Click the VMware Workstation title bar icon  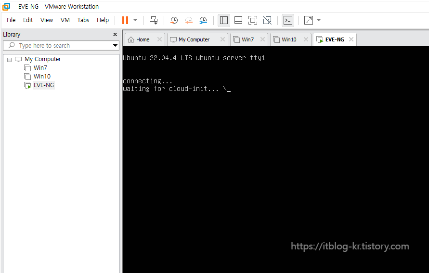point(6,7)
